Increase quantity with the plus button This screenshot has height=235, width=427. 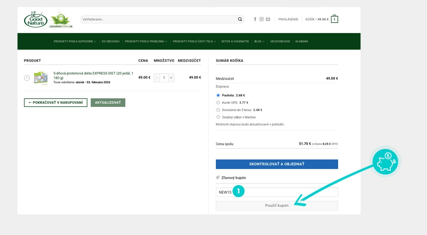[171, 78]
